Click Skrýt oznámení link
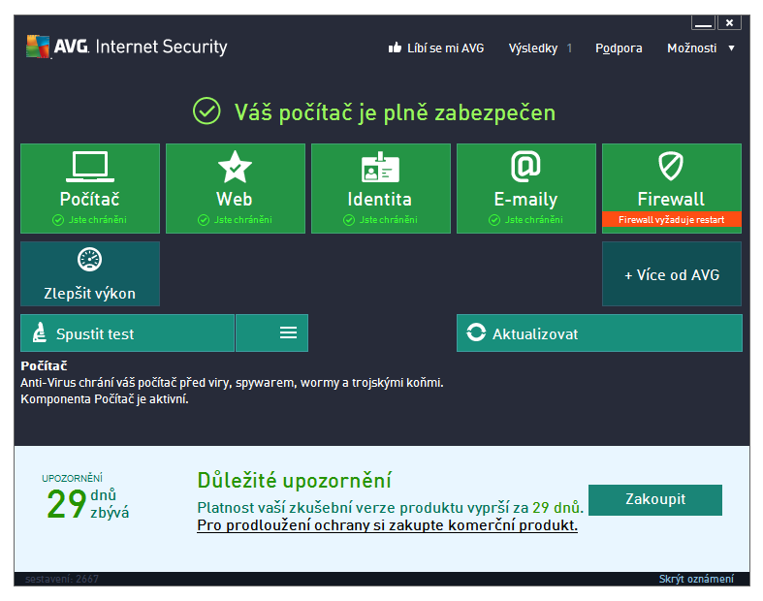 696,579
